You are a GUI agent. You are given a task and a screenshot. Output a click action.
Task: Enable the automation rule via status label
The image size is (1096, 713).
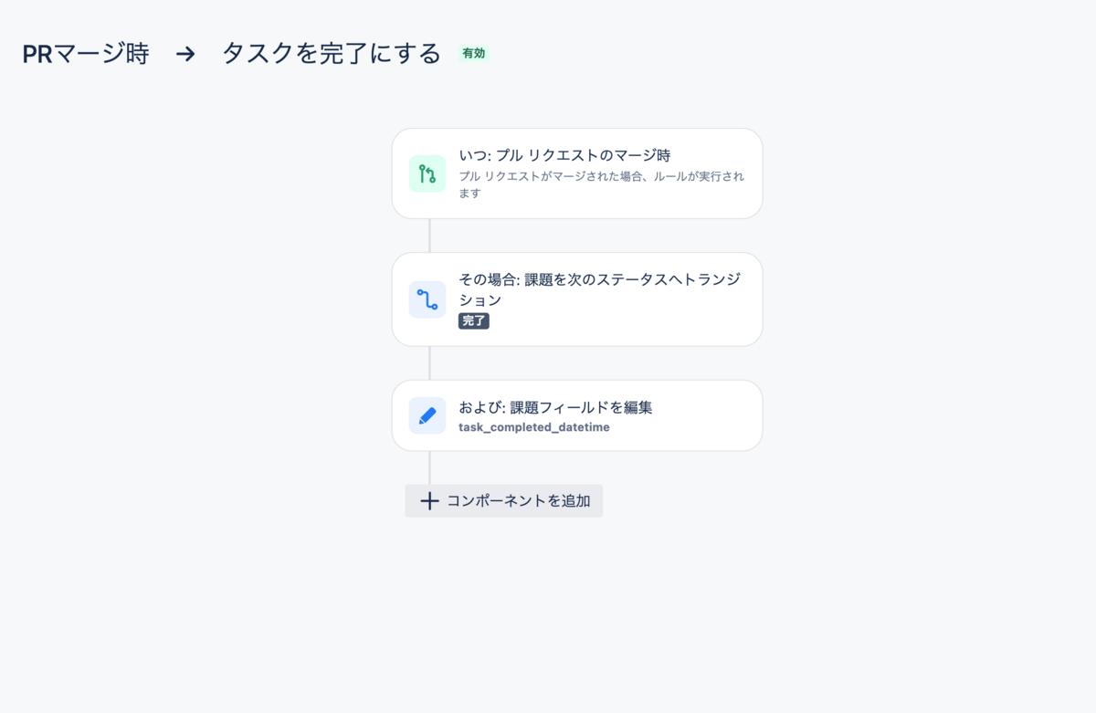pyautogui.click(x=473, y=55)
